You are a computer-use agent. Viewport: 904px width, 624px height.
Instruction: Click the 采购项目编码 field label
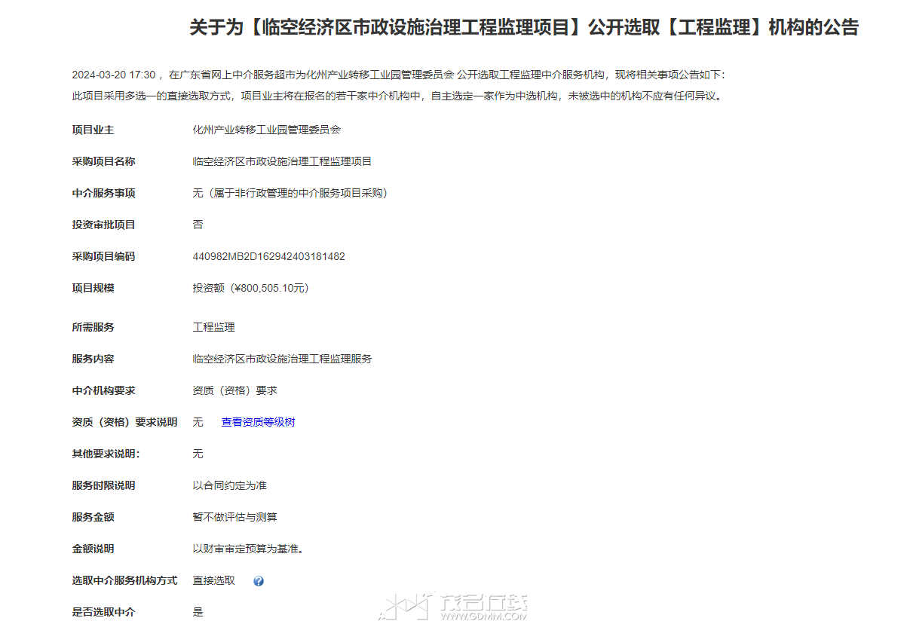click(103, 256)
